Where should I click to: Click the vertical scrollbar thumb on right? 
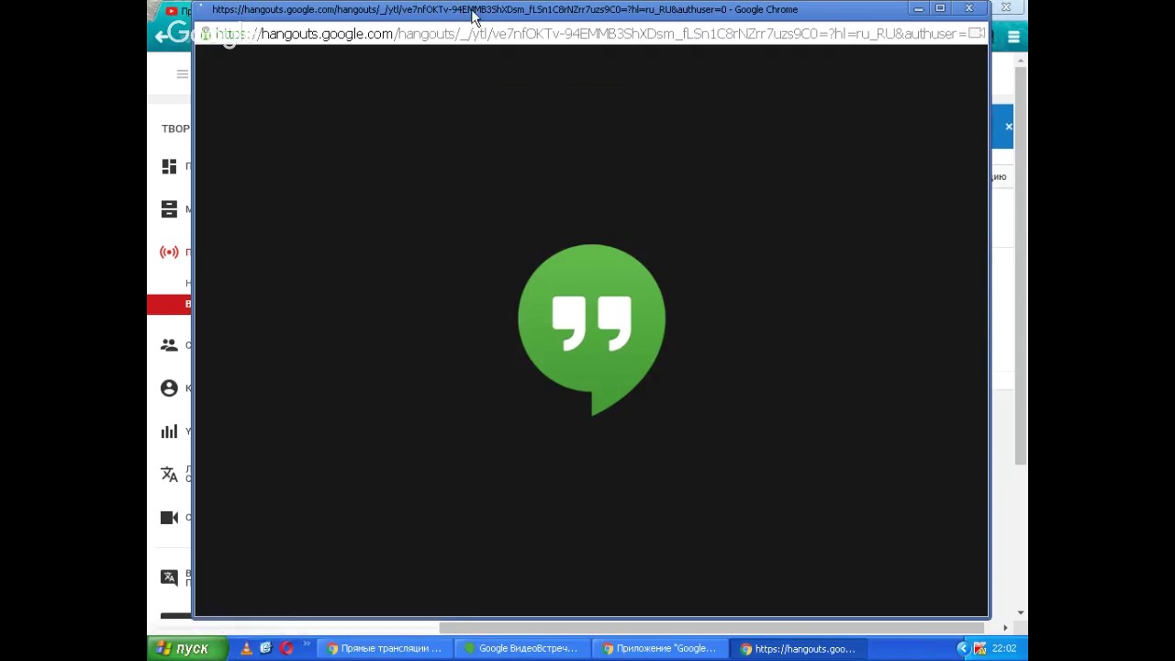[x=1021, y=266]
